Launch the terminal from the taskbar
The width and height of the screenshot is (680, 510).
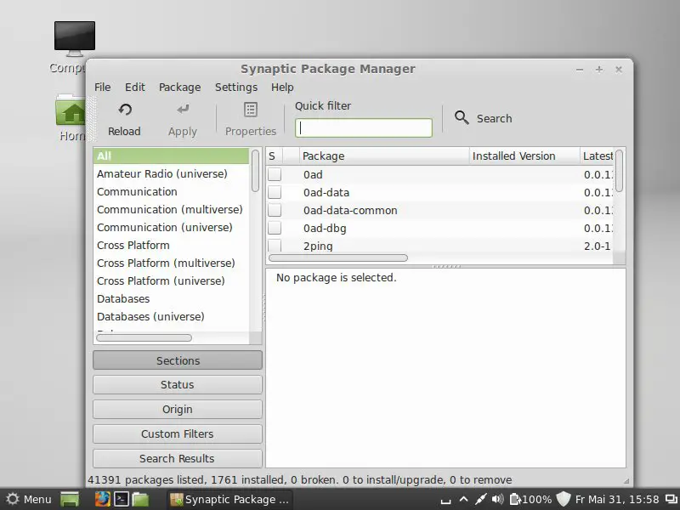122,499
